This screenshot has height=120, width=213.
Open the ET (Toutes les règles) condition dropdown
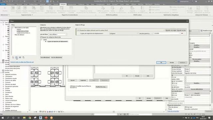coord(121,30)
